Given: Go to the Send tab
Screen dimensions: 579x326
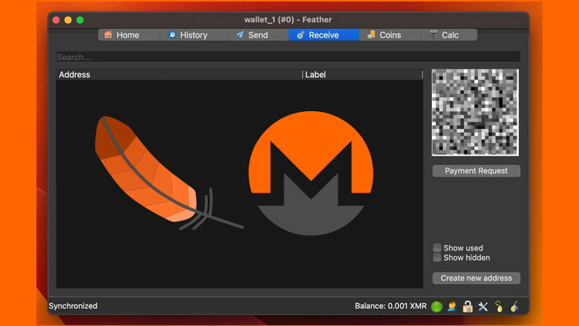Looking at the screenshot, I should click(258, 35).
